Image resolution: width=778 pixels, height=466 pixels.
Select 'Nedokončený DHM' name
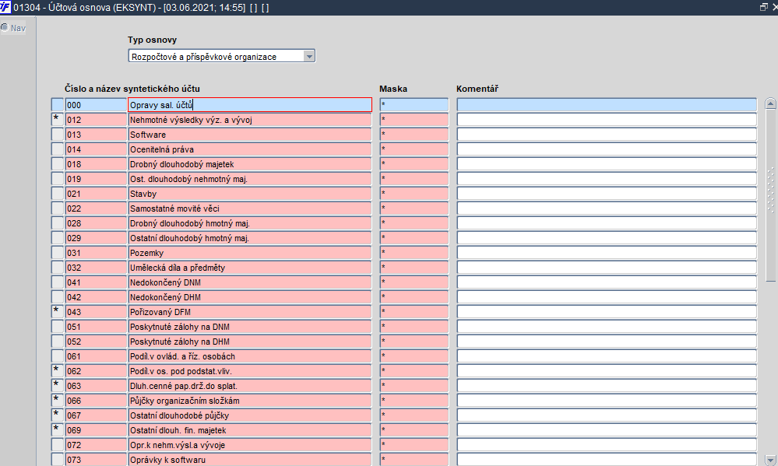[250, 297]
